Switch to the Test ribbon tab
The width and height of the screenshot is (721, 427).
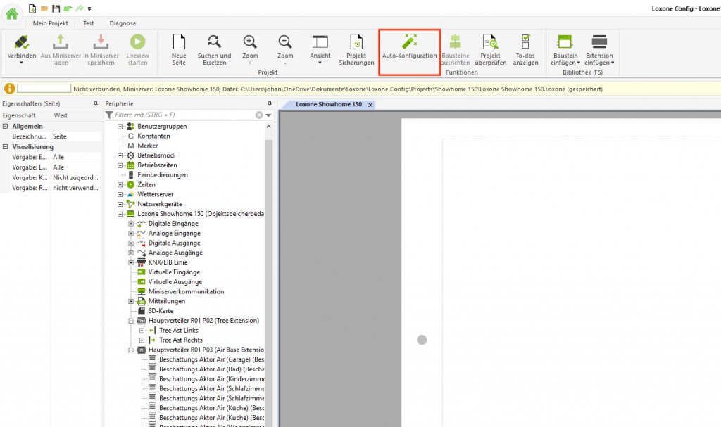tap(89, 23)
